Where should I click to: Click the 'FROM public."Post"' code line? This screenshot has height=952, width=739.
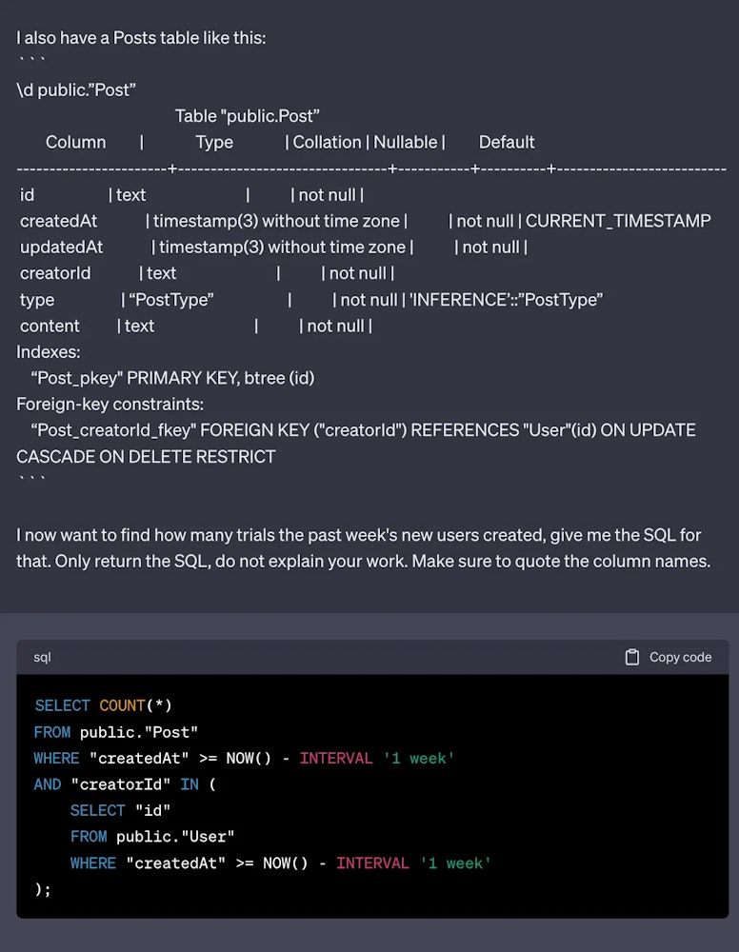pyautogui.click(x=116, y=732)
